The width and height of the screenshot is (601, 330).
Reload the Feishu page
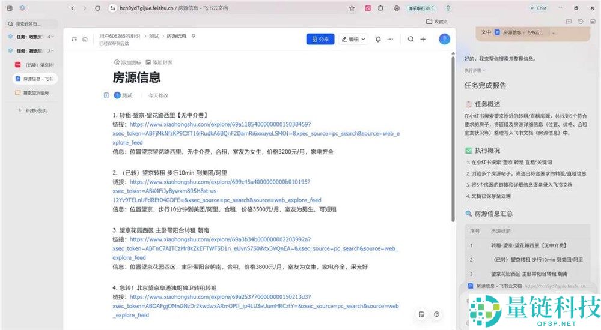pyautogui.click(x=98, y=8)
